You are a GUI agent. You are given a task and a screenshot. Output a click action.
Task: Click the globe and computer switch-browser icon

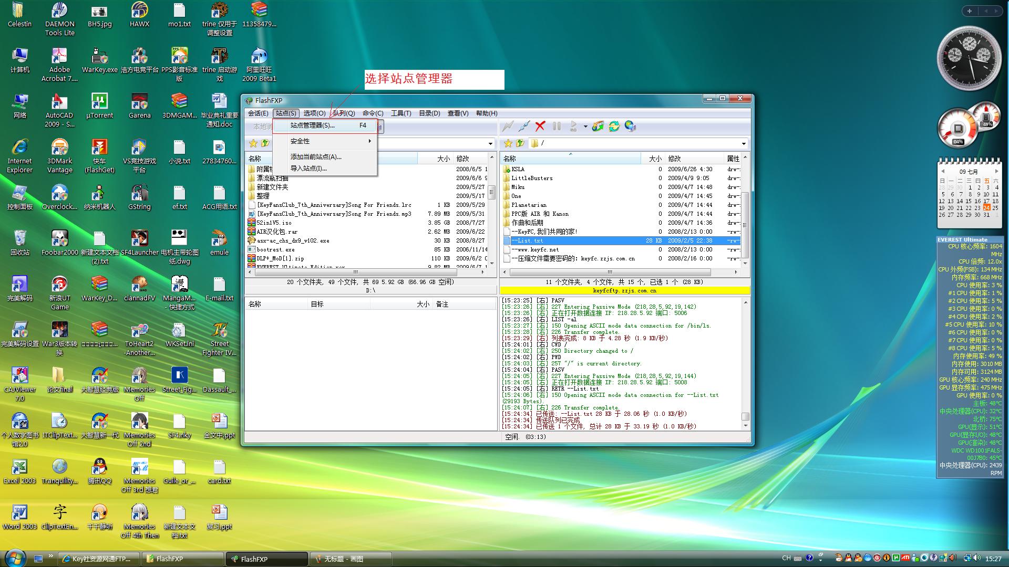click(630, 127)
